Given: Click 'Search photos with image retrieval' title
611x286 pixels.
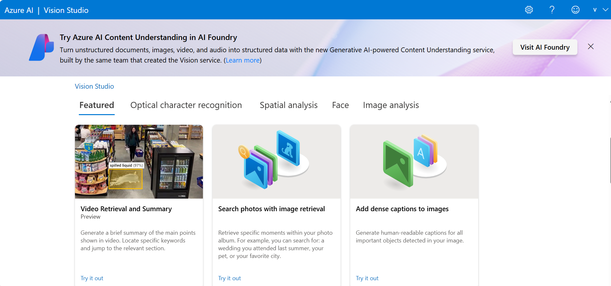Looking at the screenshot, I should (271, 209).
